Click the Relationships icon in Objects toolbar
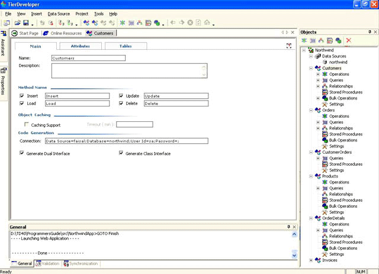 click(320, 40)
